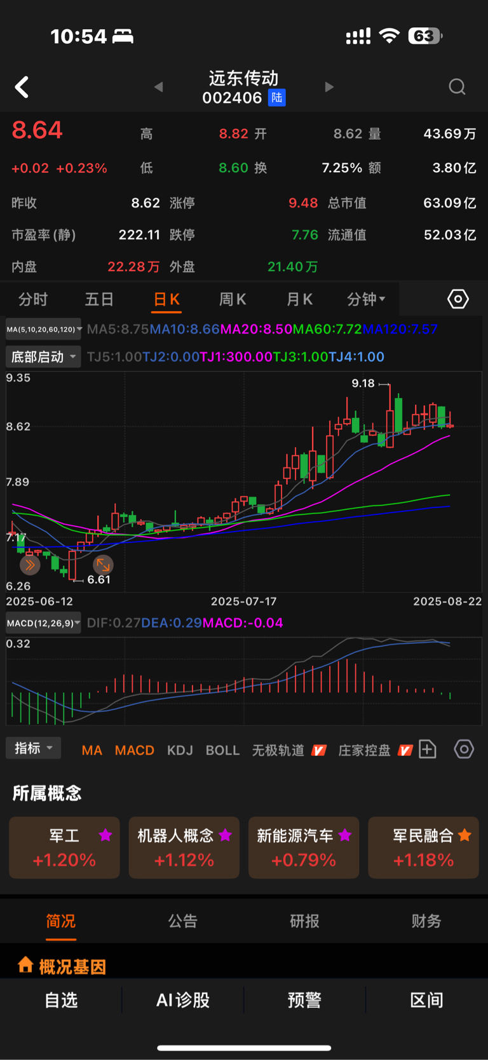Screen dimensions: 488x1060
Task: Tap the 区间 button
Action: [x=426, y=1000]
